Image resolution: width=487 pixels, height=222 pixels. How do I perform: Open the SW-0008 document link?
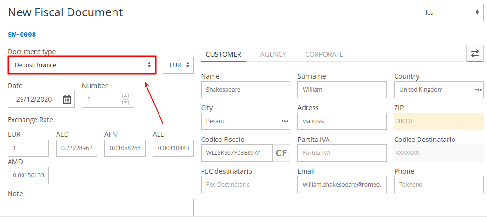pos(22,35)
